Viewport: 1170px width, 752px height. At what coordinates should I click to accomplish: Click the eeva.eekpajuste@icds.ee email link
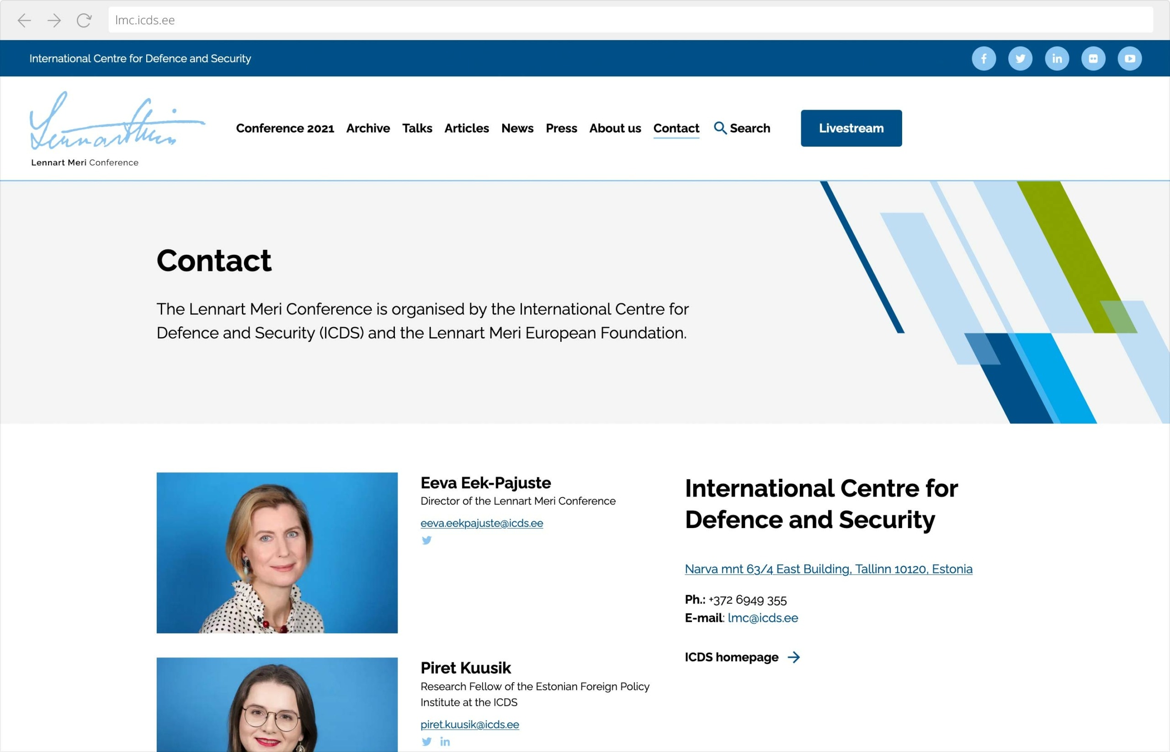481,523
